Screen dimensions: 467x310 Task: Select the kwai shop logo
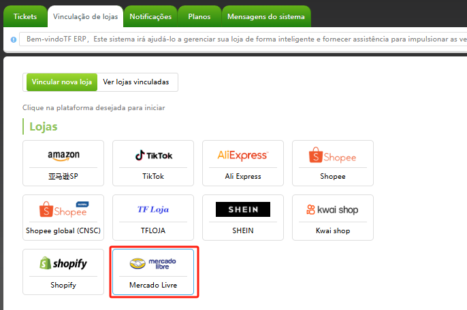332,210
